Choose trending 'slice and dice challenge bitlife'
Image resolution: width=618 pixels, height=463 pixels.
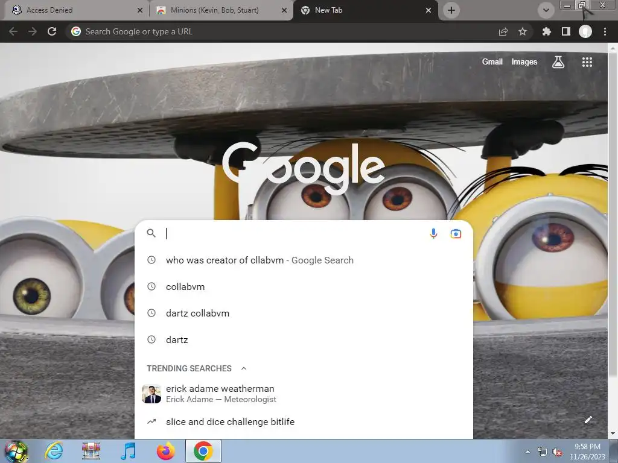click(304, 421)
